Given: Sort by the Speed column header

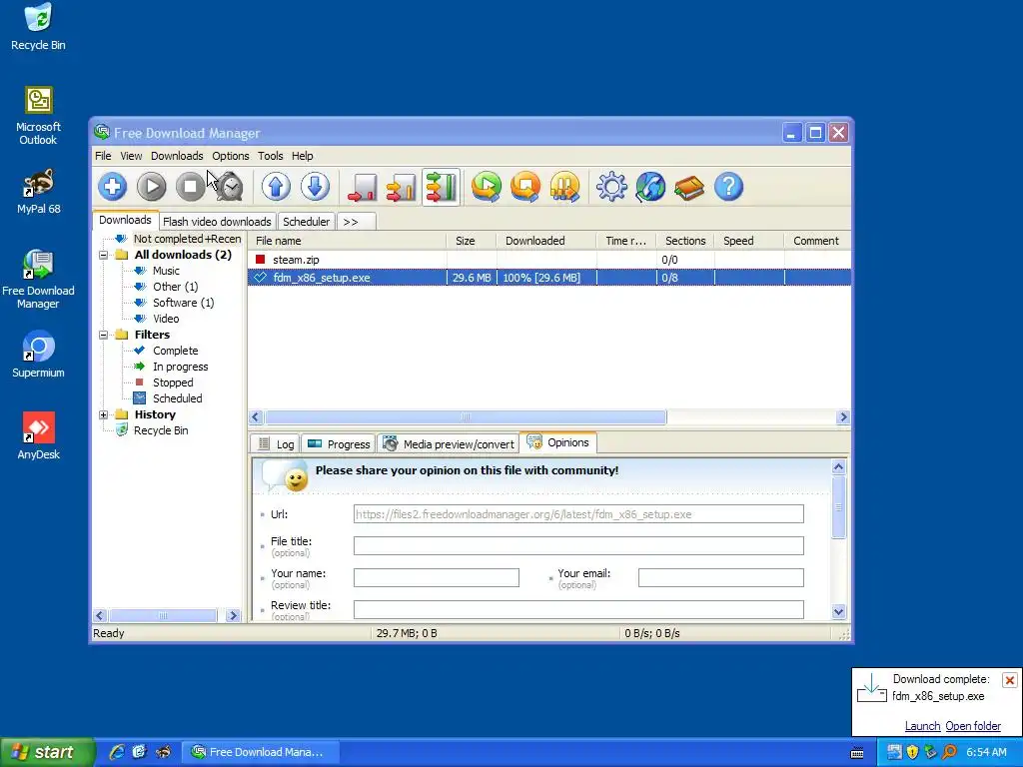Looking at the screenshot, I should (749, 241).
